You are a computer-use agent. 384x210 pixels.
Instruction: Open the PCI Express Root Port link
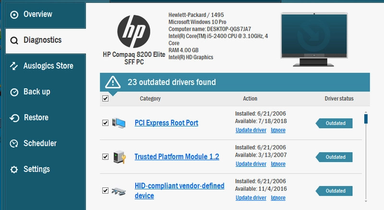coord(167,123)
